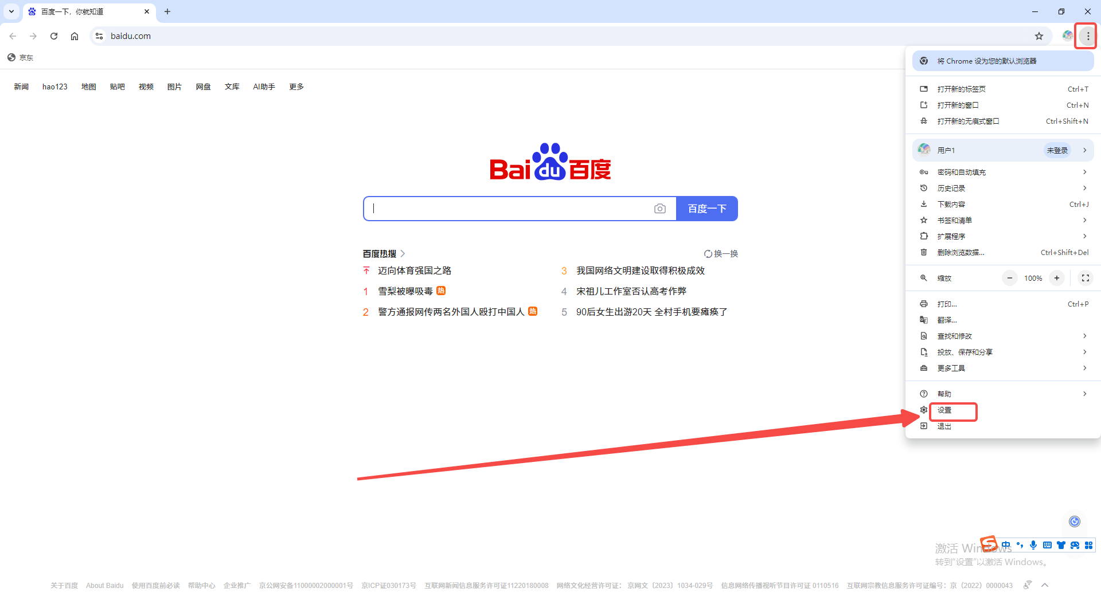Open 下载内容 from the menu
The image size is (1101, 596).
click(1003, 204)
